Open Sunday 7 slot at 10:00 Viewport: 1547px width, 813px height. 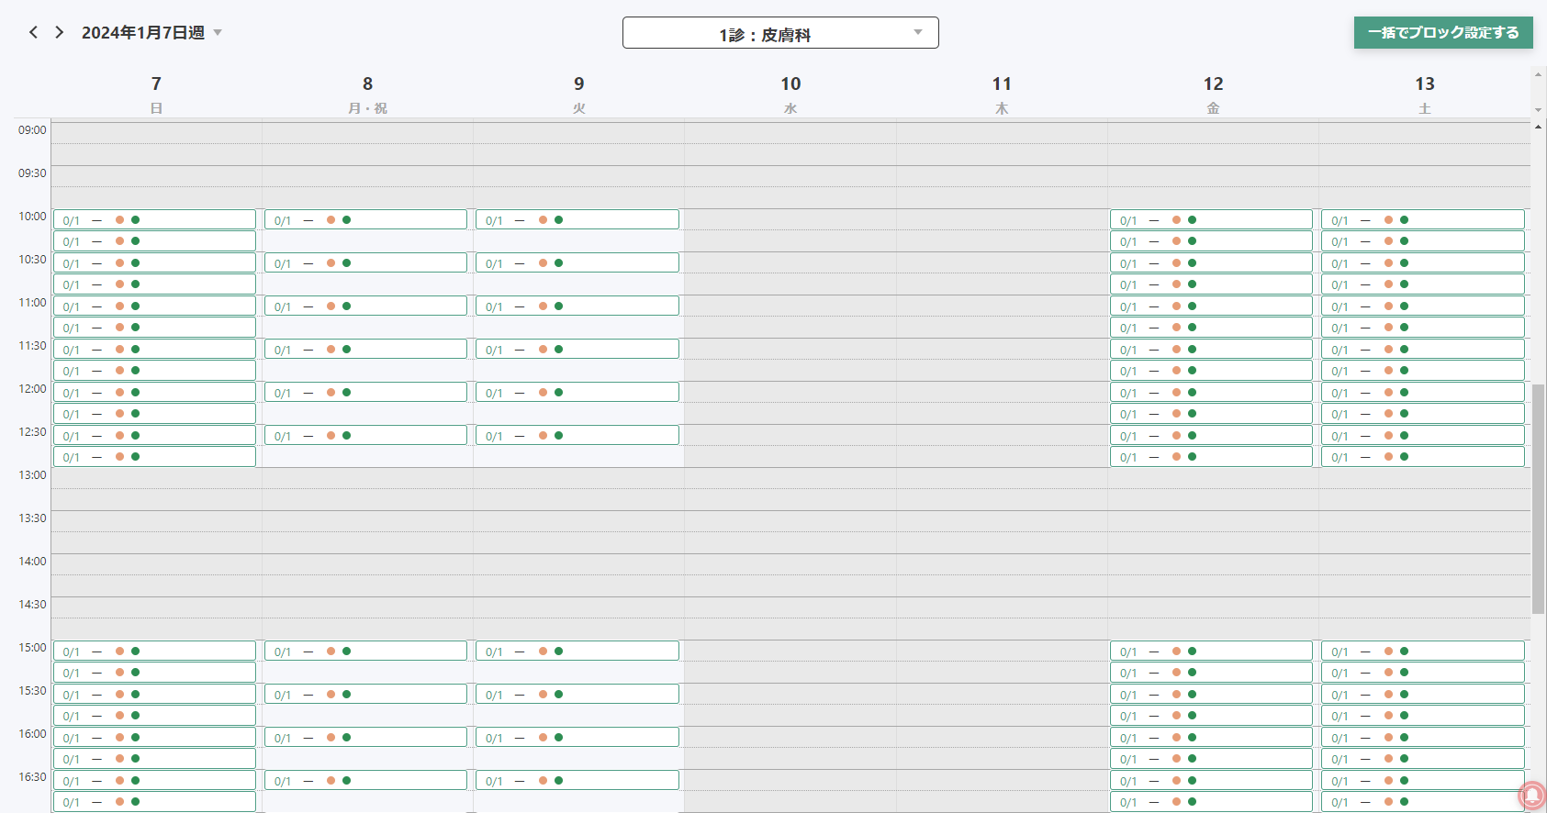(154, 219)
